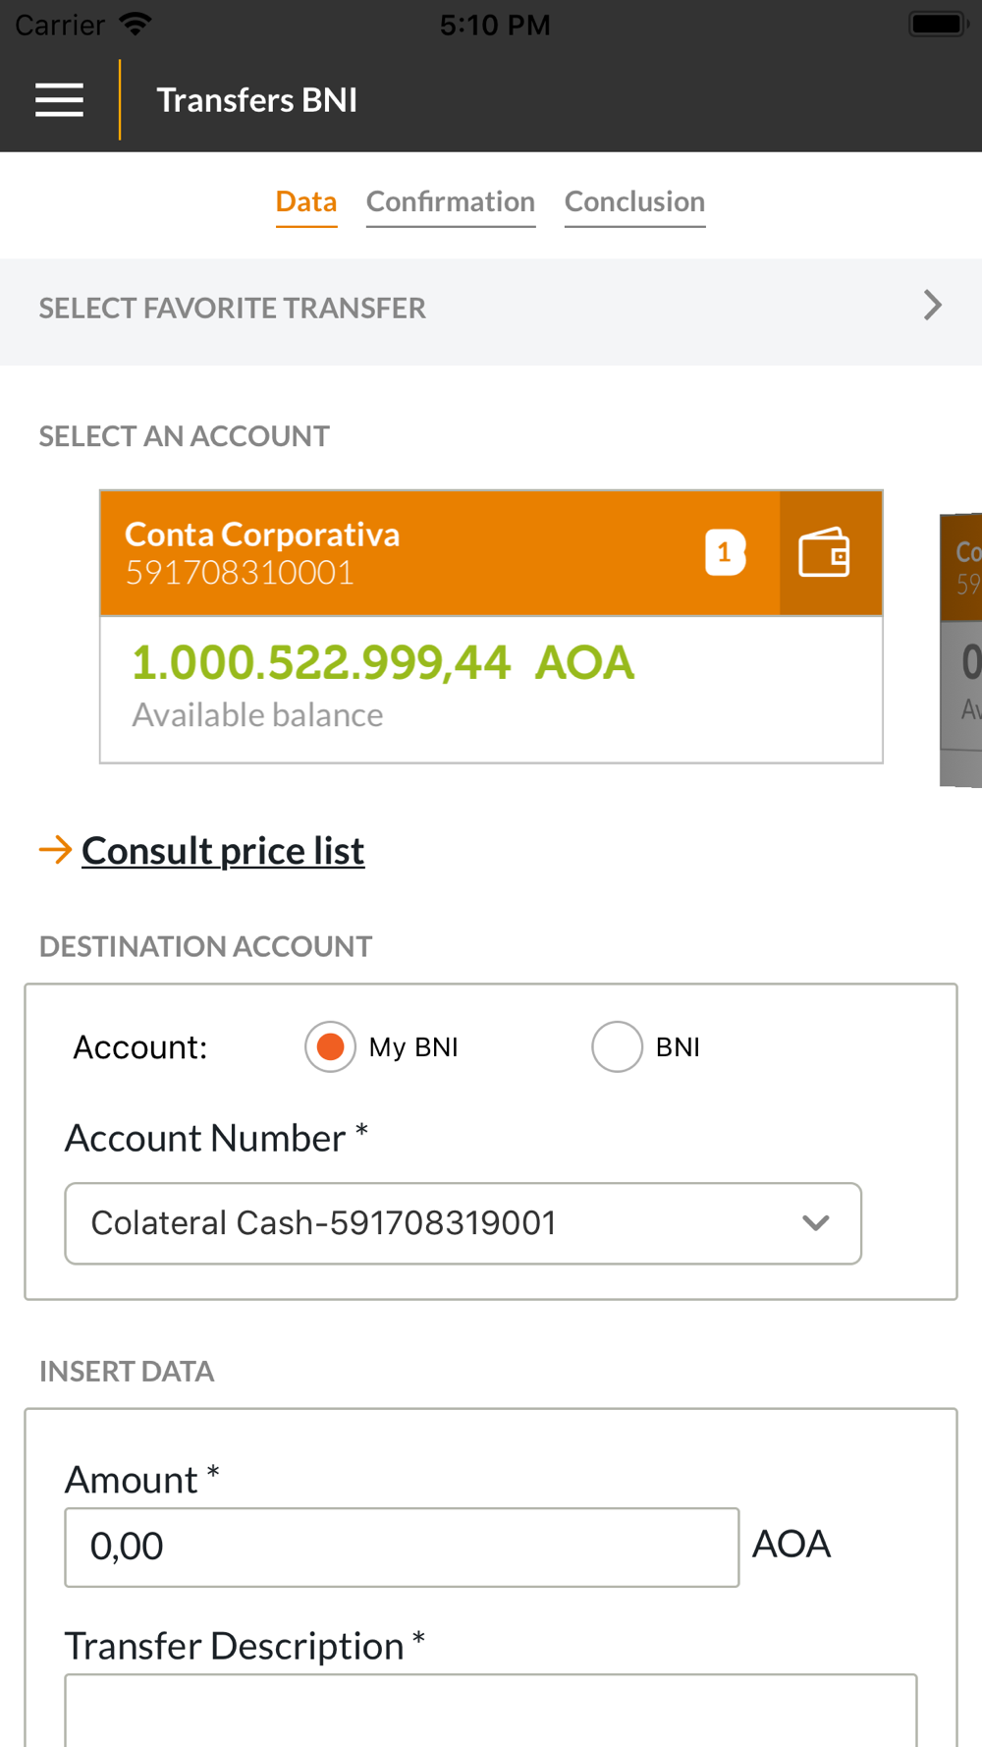Tap the badge showing number 1
Screen dimensions: 982x1747
pyautogui.click(x=725, y=553)
